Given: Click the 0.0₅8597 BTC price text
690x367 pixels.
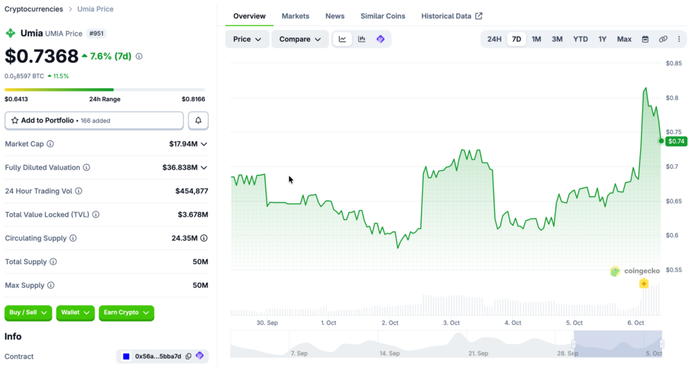Looking at the screenshot, I should click(x=24, y=76).
